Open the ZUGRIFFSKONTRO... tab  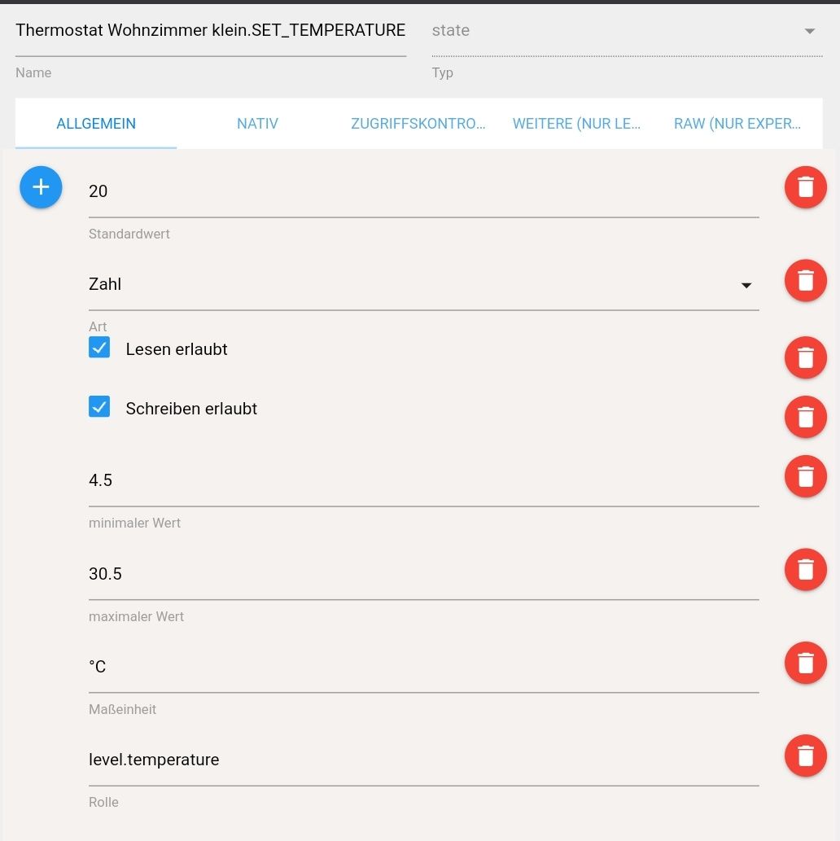(x=418, y=124)
